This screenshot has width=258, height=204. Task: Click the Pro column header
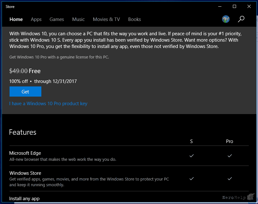pyautogui.click(x=230, y=141)
